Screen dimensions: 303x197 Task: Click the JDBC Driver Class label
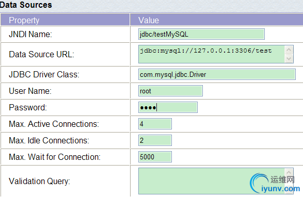click(44, 74)
